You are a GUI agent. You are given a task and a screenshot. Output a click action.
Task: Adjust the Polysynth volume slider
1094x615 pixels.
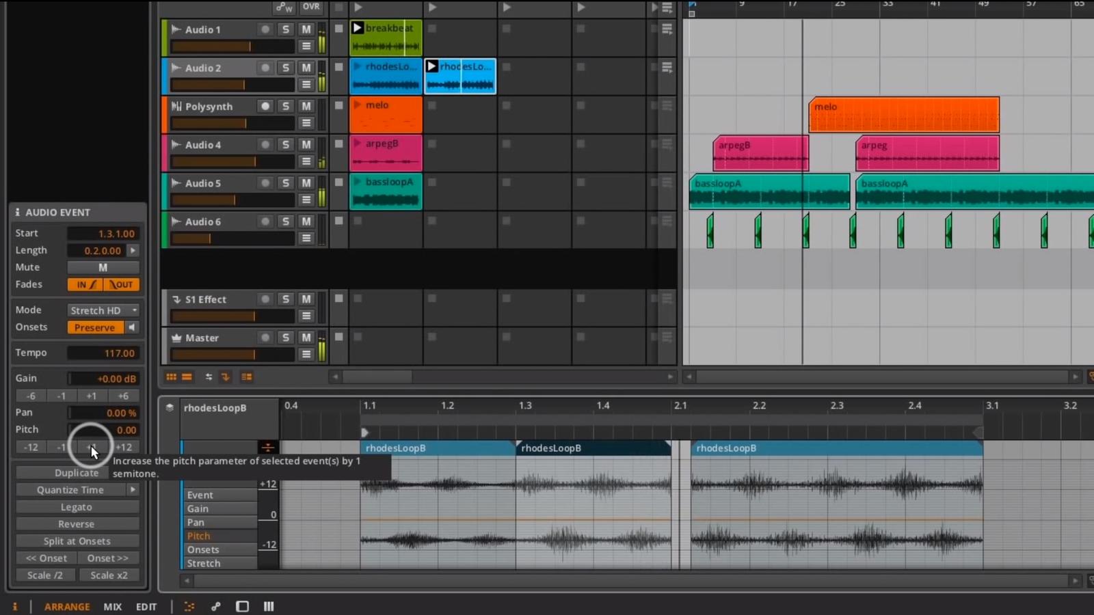pos(232,123)
